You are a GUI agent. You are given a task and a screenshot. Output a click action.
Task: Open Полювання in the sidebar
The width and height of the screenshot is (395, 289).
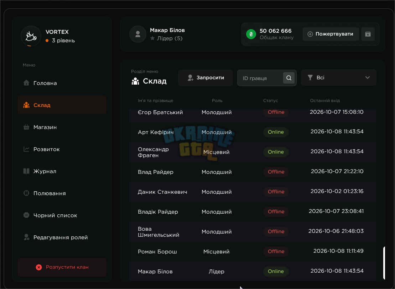click(x=62, y=193)
